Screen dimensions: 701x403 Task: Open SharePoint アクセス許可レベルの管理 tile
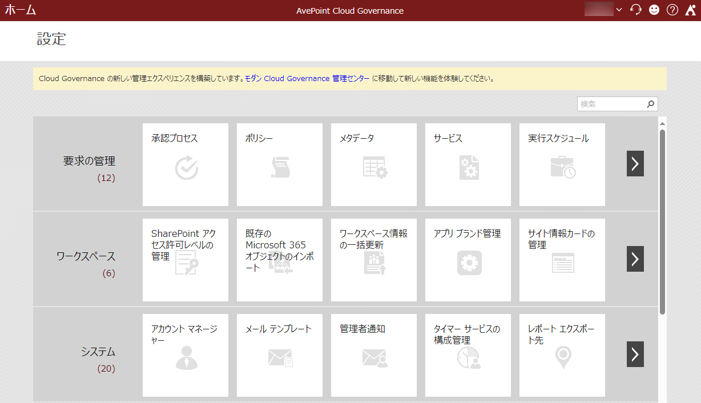(186, 260)
